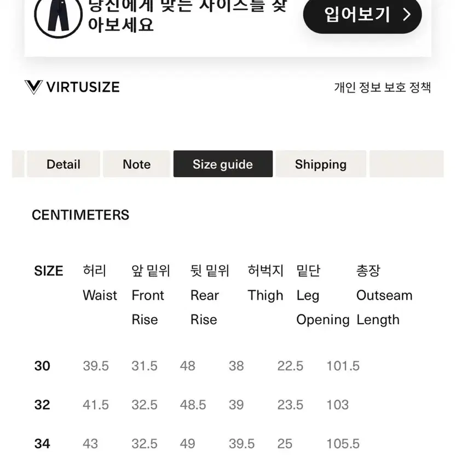Screen dimensions: 456x456
Task: Open the 개인 정보 보호 정책 link
Action: [383, 87]
